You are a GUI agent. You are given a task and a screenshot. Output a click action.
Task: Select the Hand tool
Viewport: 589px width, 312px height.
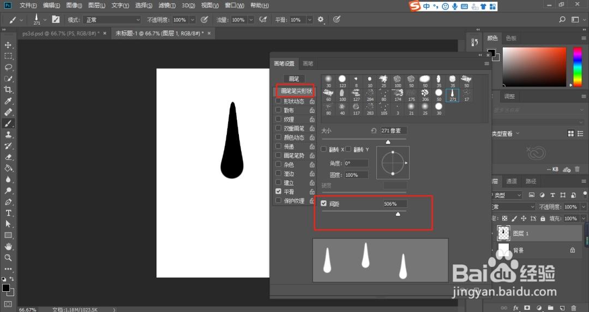tap(8, 247)
